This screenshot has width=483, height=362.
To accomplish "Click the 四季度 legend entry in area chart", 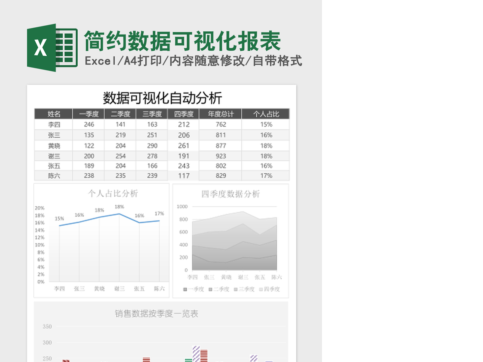I will pyautogui.click(x=269, y=289).
